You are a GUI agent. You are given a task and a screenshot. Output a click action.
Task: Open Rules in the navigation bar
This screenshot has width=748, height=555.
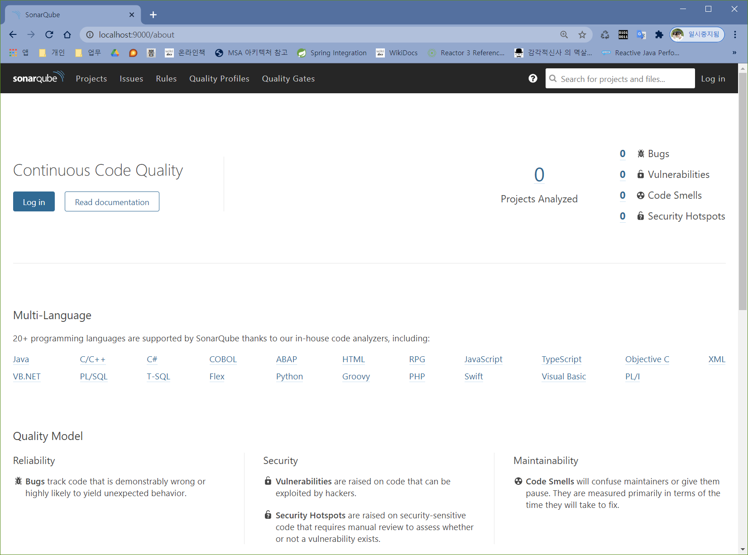(166, 79)
